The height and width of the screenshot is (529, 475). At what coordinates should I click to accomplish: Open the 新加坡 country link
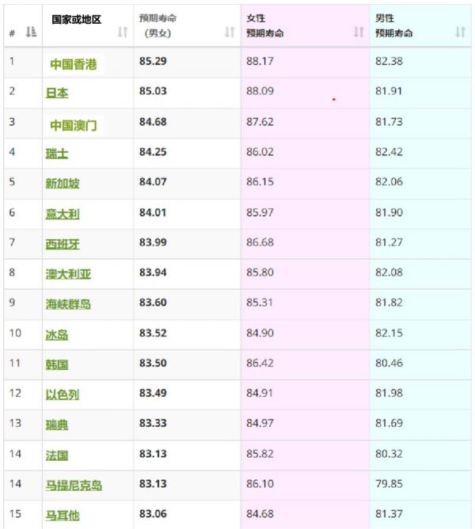pos(63,184)
